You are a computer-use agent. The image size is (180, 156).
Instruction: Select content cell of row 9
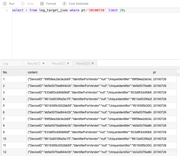click(89, 132)
